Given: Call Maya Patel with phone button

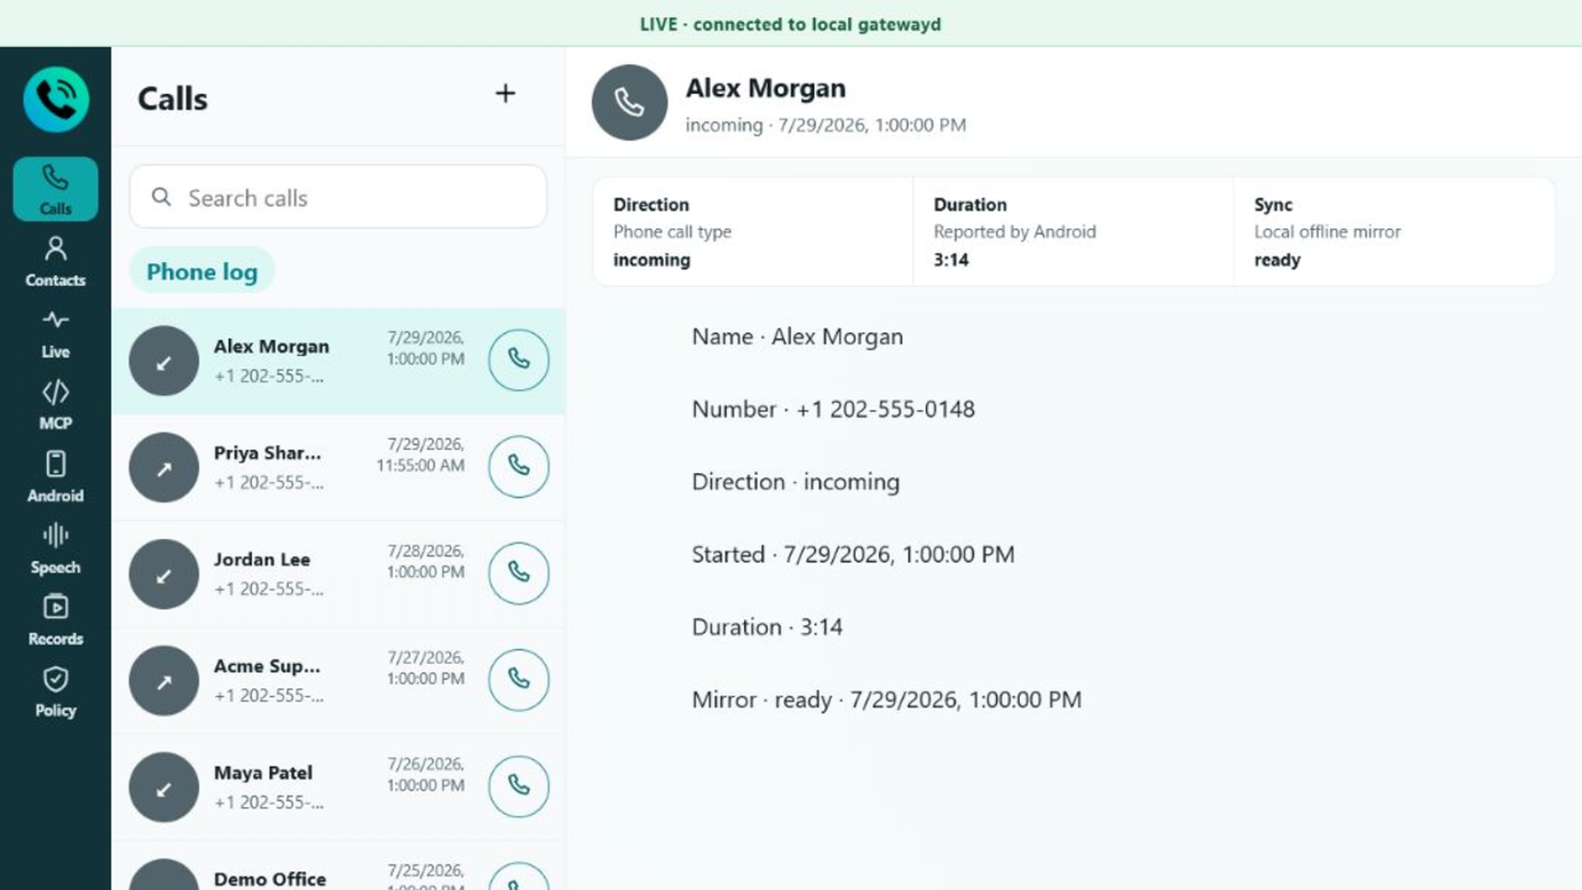Looking at the screenshot, I should click(518, 786).
